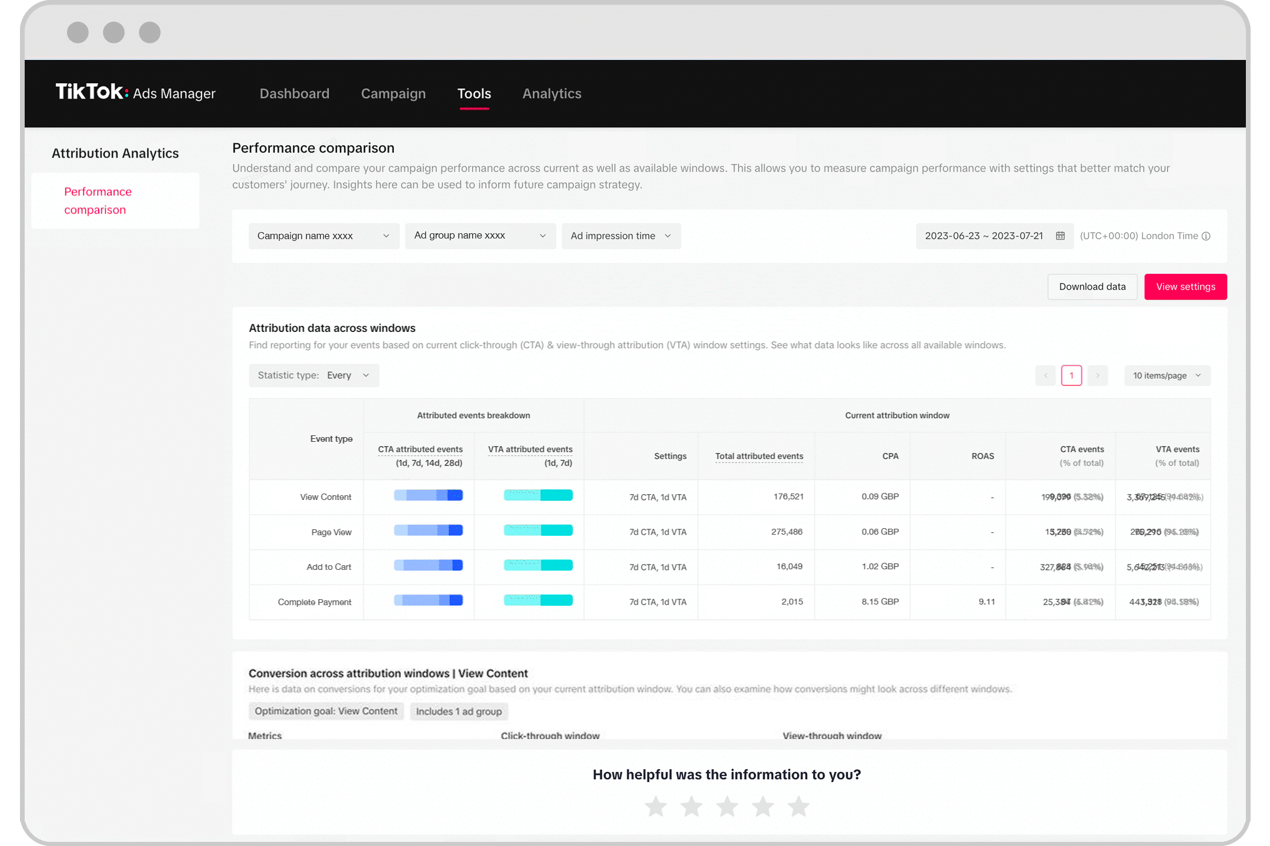Image resolution: width=1270 pixels, height=846 pixels.
Task: Rate one star for helpfulness
Action: tap(656, 806)
